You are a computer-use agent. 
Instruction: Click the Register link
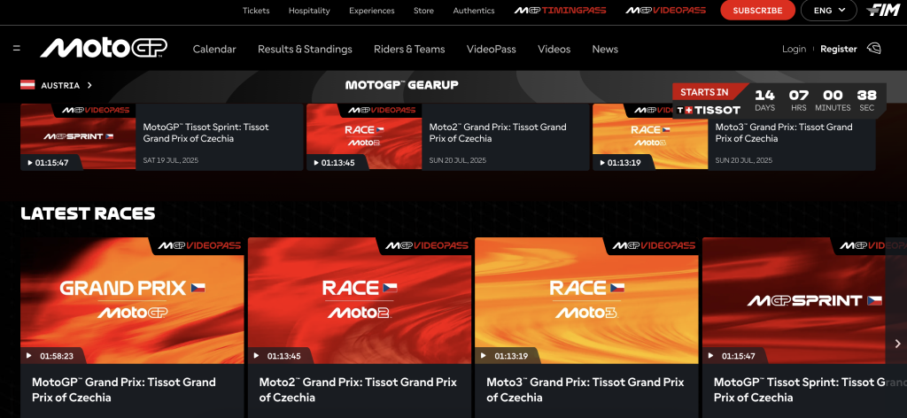tap(838, 49)
